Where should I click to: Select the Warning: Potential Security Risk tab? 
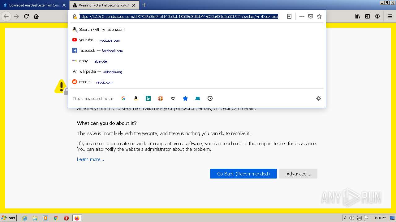click(x=104, y=5)
